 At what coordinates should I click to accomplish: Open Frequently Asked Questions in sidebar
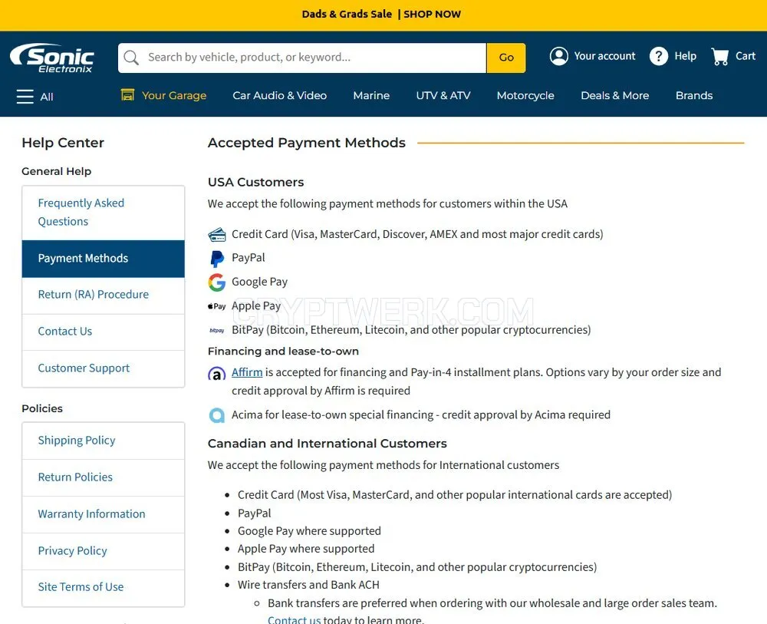pos(104,213)
